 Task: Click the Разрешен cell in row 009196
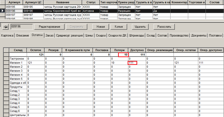pyautogui.click(x=126, y=11)
